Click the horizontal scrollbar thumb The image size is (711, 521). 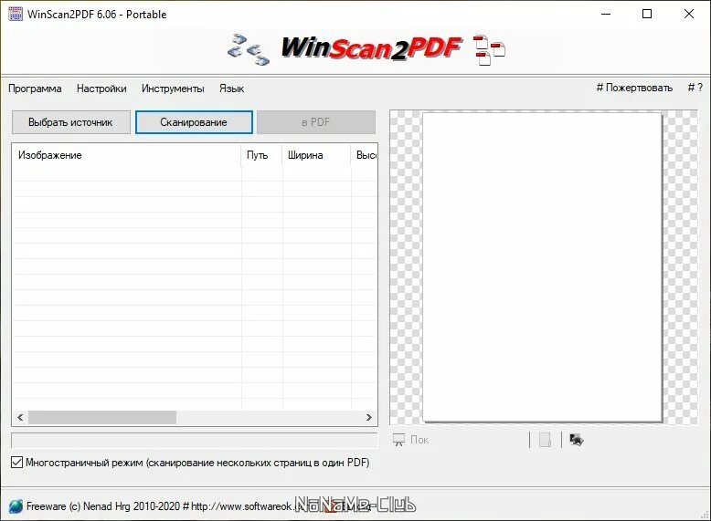(102, 417)
